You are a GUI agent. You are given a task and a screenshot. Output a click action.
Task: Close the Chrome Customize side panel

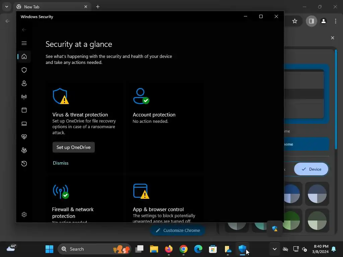pos(333,38)
